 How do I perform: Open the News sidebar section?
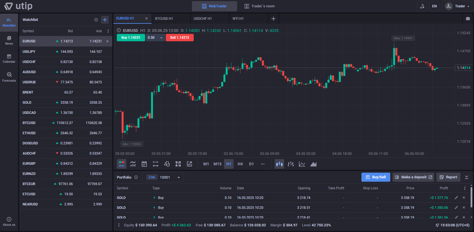coord(9,40)
